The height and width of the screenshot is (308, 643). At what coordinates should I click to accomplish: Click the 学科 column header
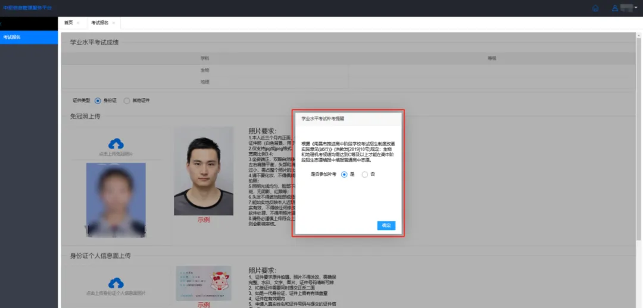(x=205, y=59)
